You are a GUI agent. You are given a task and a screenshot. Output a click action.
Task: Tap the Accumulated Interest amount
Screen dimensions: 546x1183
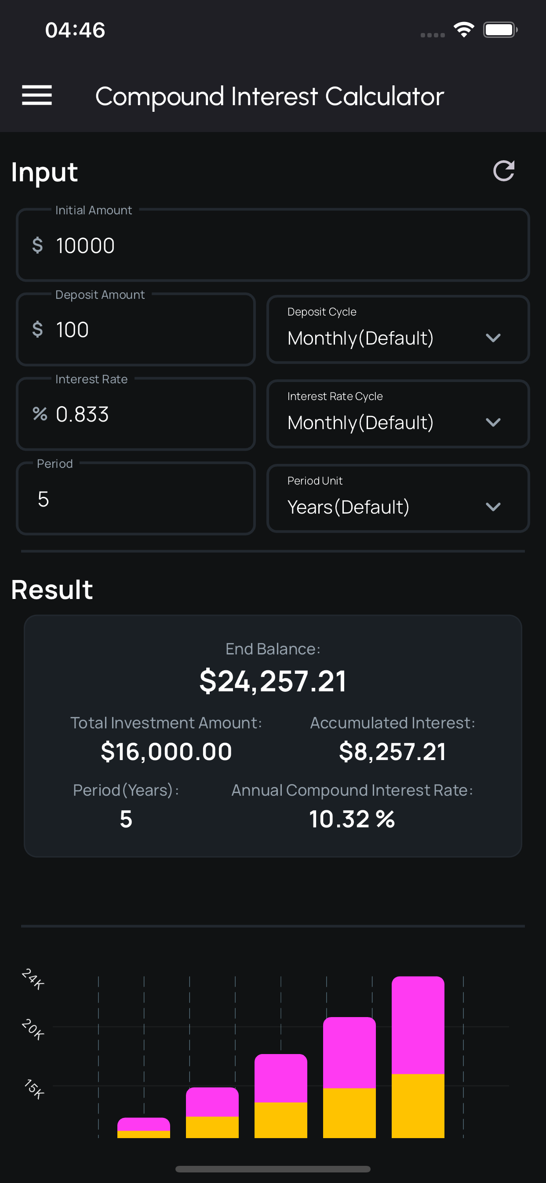click(392, 752)
